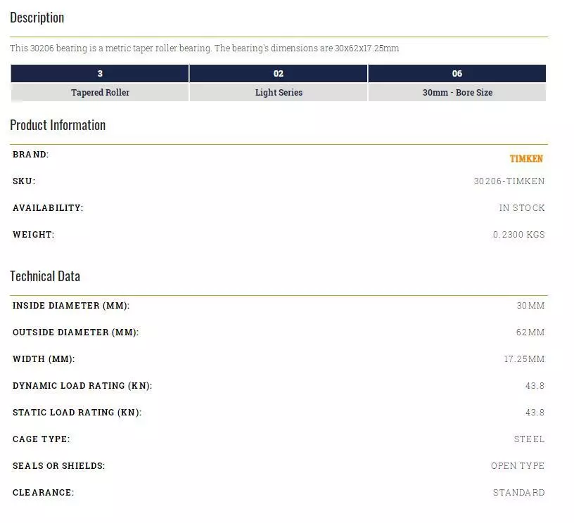Viewport: 574px width, 523px height.
Task: Click the Cage Type value STEEL
Action: click(529, 439)
